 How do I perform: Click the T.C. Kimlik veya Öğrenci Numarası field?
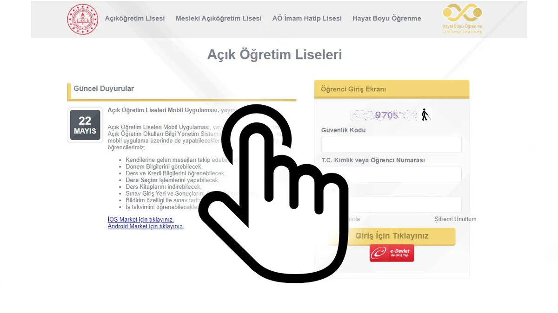tap(392, 174)
